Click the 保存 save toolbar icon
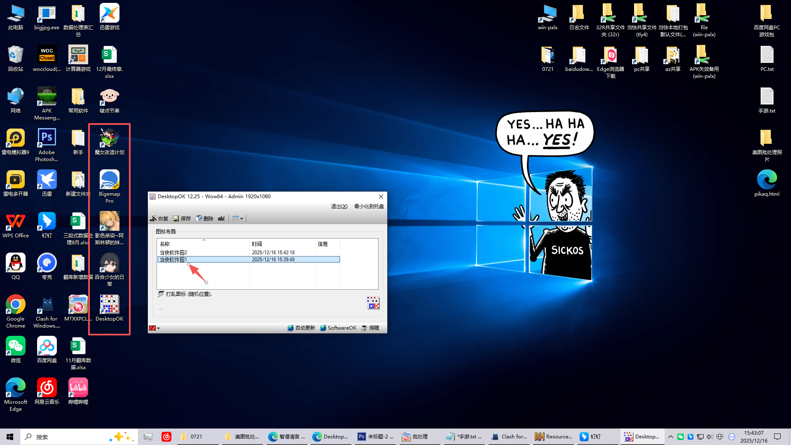Viewport: 791px width, 445px height. pos(182,218)
